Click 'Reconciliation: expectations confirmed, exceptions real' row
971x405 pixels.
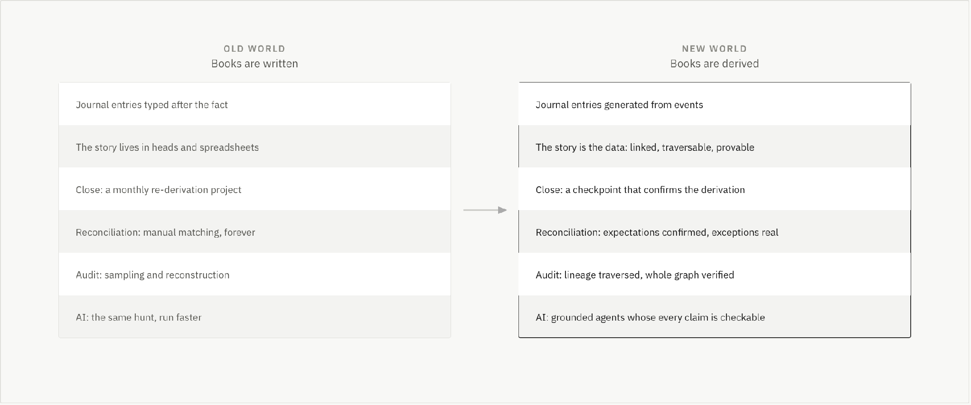(x=715, y=231)
